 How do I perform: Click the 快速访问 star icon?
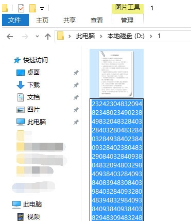[17, 60]
